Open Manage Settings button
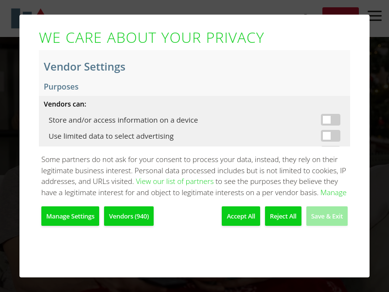 (x=70, y=216)
